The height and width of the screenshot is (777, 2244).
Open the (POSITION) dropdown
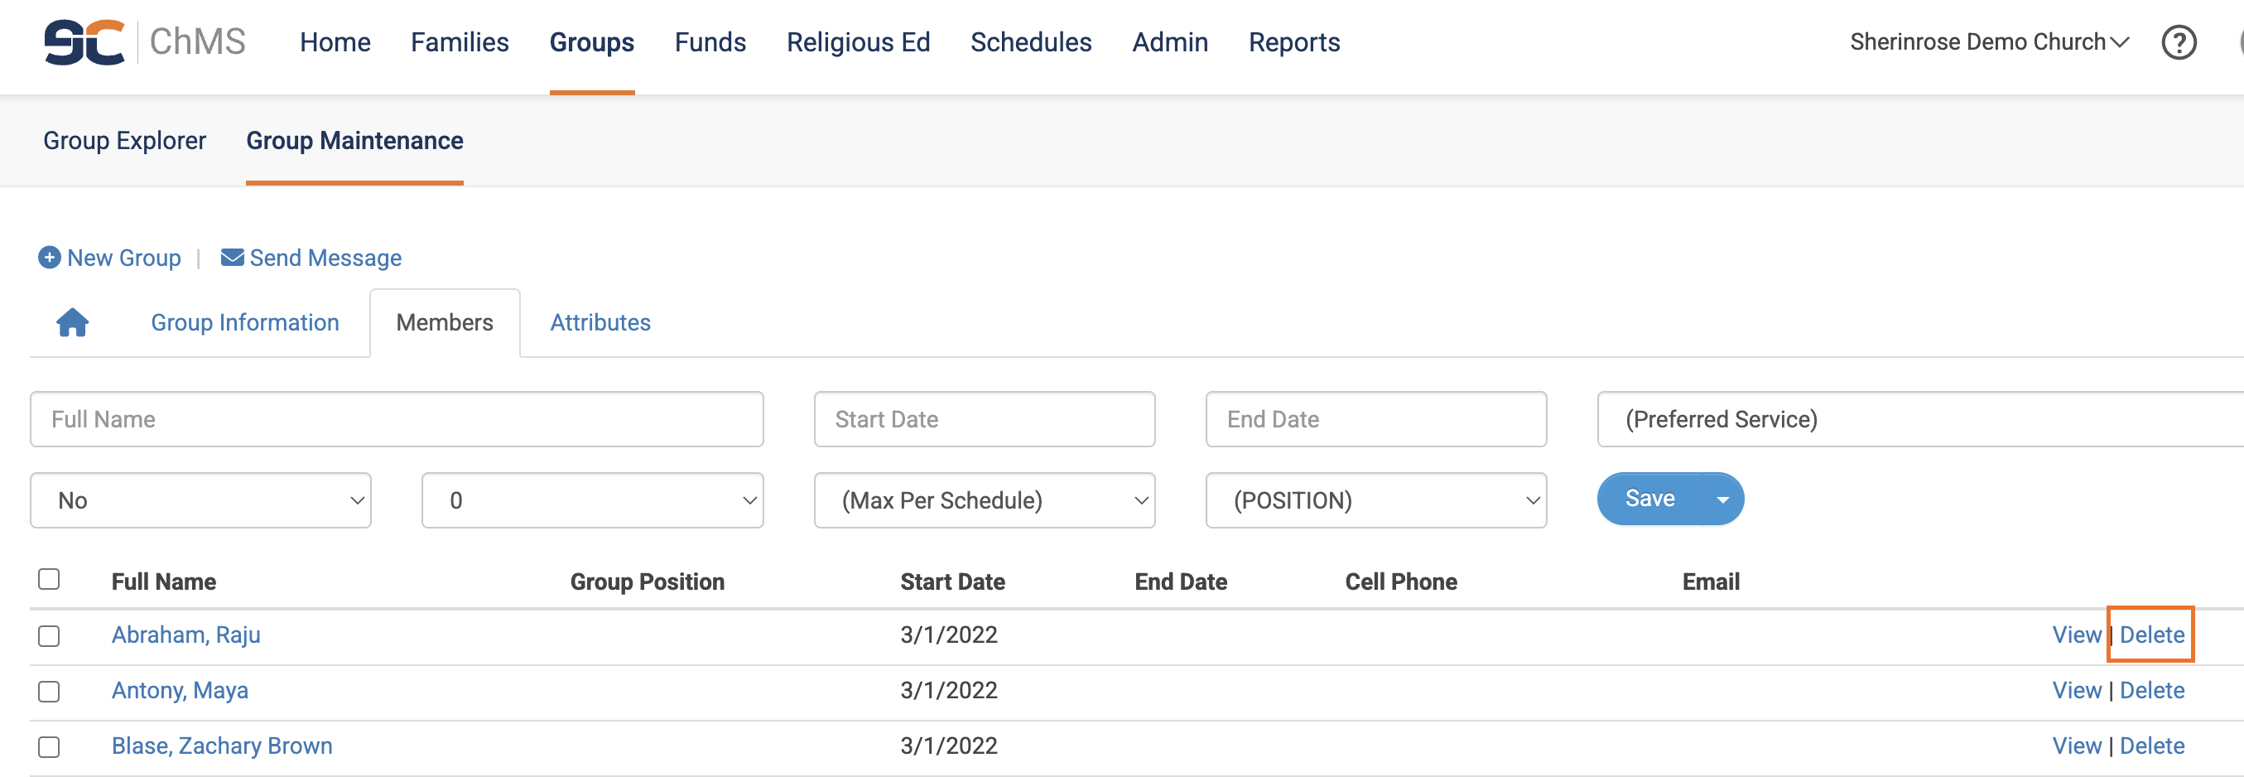tap(1375, 500)
